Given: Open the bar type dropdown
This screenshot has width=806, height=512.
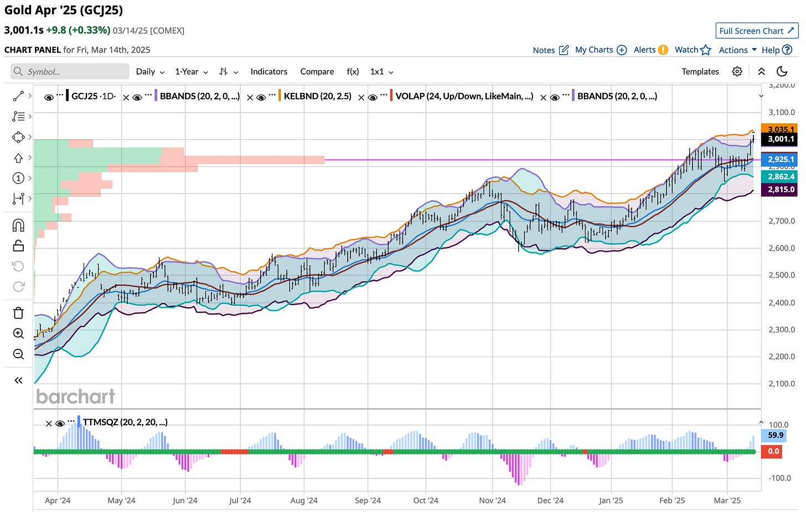Looking at the screenshot, I should [228, 72].
